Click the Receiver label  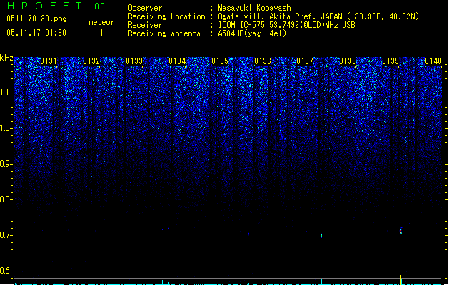pyautogui.click(x=145, y=25)
